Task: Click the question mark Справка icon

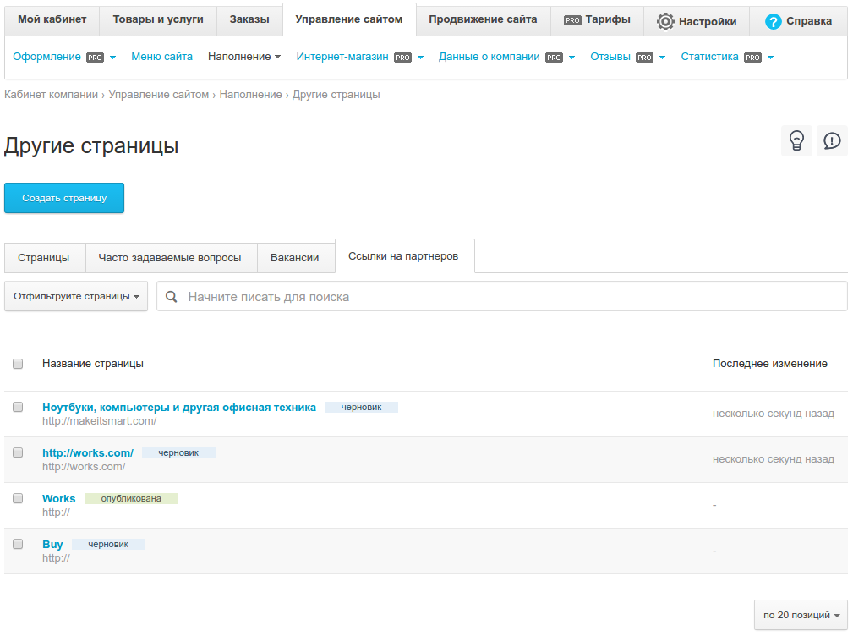Action: point(773,21)
